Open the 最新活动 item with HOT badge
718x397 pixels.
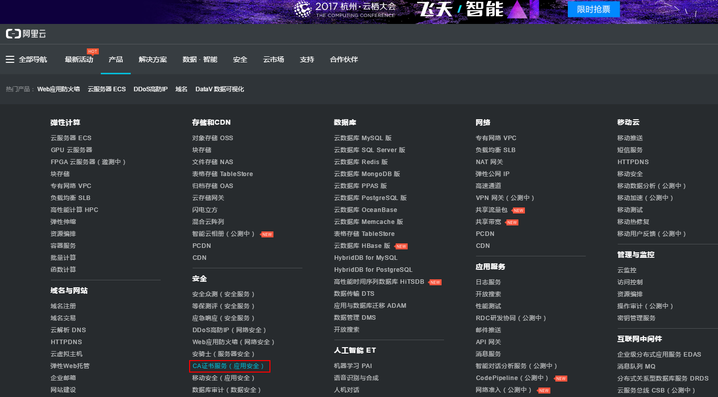point(79,59)
